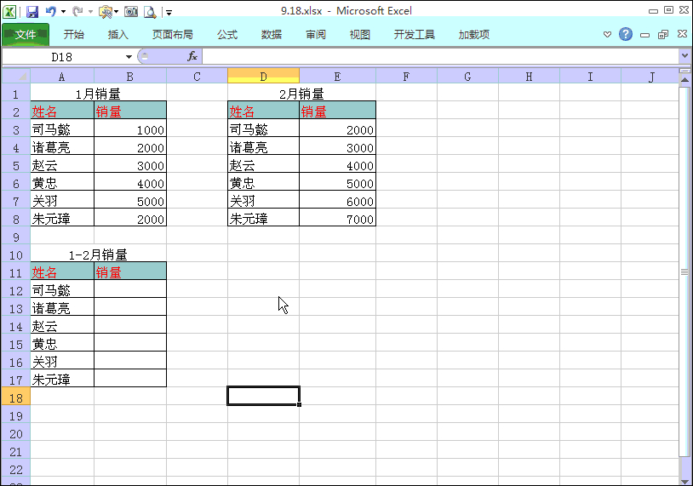Select cell E8 with value 7000
Image resolution: width=693 pixels, height=486 pixels.
click(337, 219)
